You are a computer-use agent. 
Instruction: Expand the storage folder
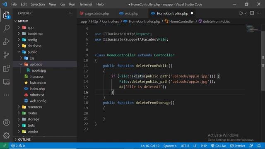[x=19, y=119]
